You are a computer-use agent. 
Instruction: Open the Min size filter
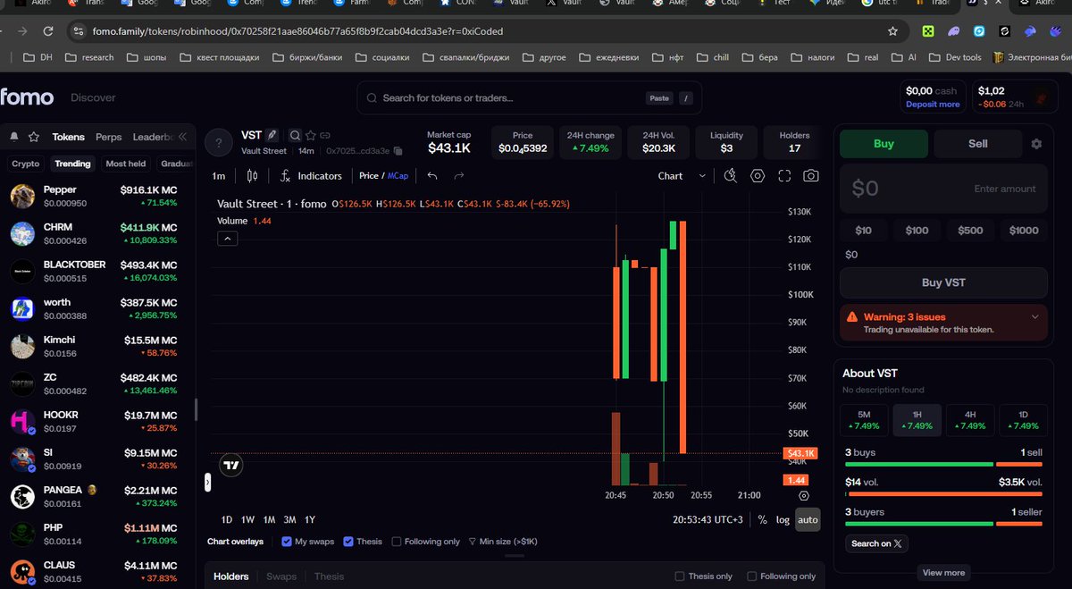coord(503,542)
